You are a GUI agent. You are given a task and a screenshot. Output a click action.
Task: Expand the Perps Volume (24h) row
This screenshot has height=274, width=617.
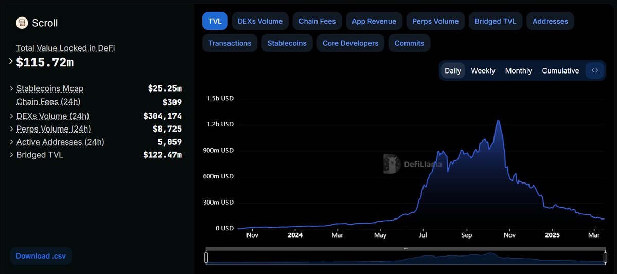[12, 129]
